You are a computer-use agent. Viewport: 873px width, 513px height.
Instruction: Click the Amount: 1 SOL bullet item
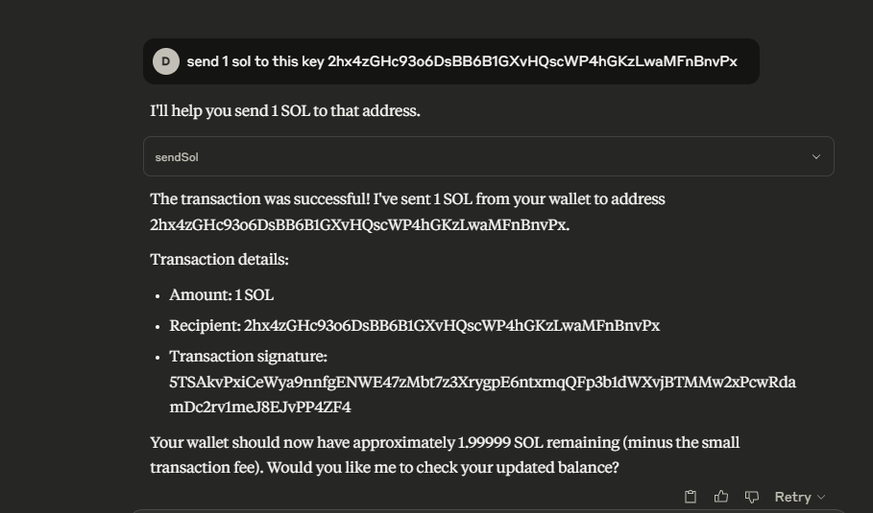pos(222,295)
